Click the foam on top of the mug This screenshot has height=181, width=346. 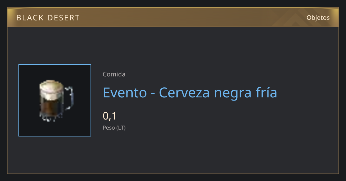tap(51, 86)
